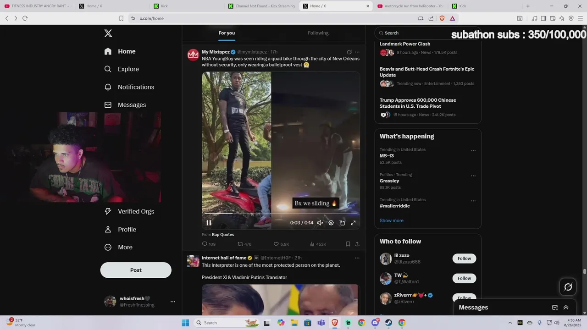The height and width of the screenshot is (330, 587).
Task: Toggle the Brave sidebar panel
Action: pos(543,18)
